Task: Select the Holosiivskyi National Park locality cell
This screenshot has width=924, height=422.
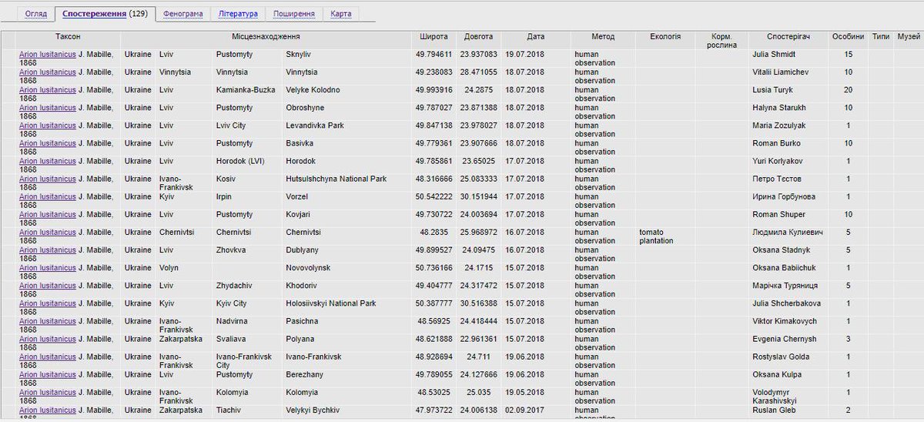Action: (330, 303)
